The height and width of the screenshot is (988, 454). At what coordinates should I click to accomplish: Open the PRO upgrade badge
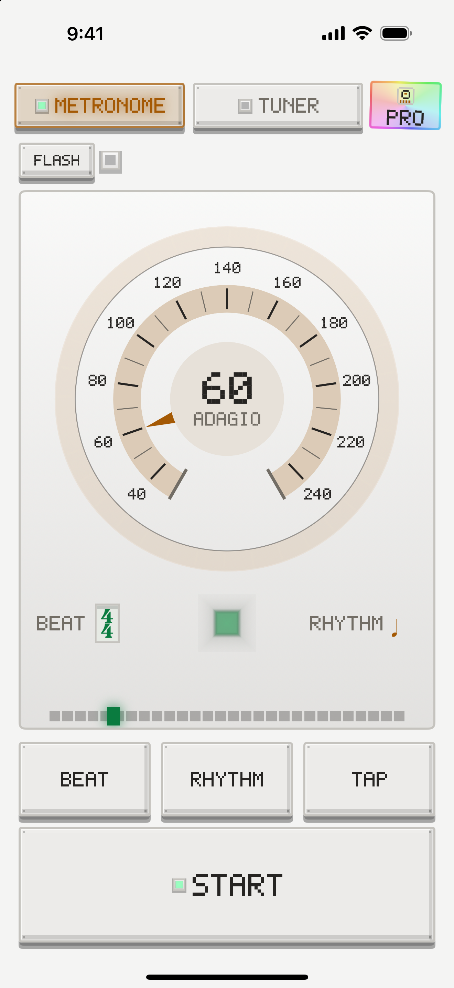pyautogui.click(x=406, y=105)
